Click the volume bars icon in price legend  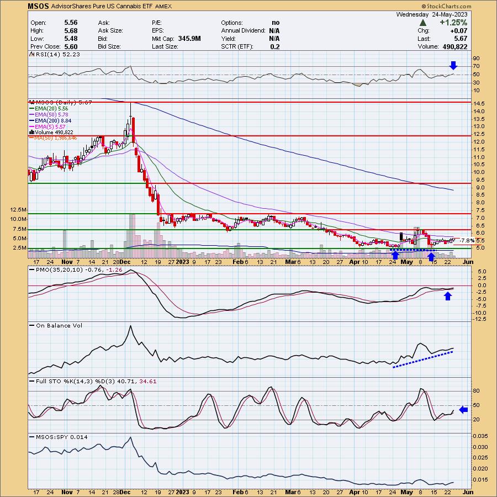point(31,133)
